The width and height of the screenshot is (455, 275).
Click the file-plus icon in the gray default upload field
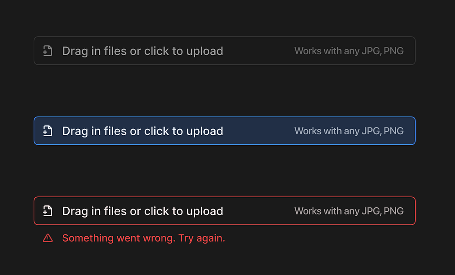[x=48, y=51]
